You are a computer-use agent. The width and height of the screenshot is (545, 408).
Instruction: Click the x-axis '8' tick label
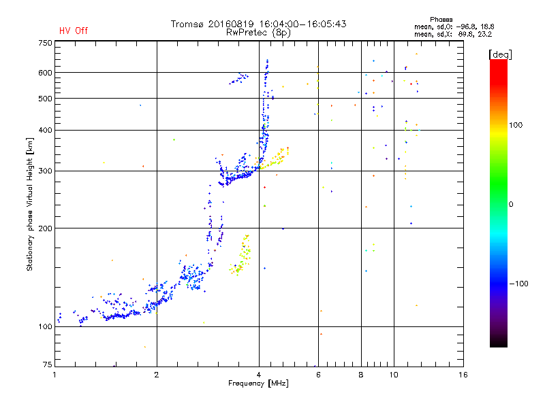(x=361, y=375)
